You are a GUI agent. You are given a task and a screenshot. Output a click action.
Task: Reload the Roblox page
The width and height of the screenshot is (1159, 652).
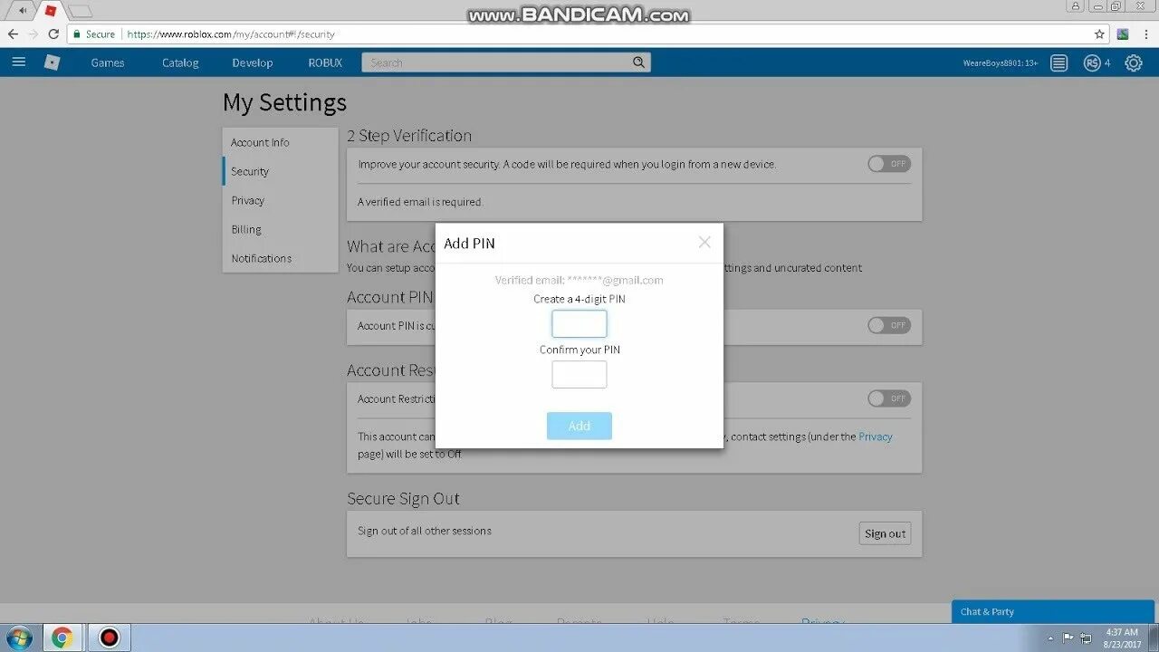pos(53,34)
